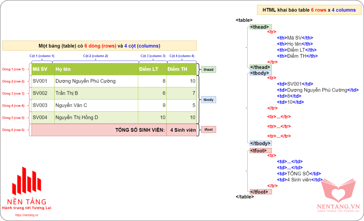Click the 'HTML khai báo table' title banner
Viewport: 364px width, 221px height.
click(x=309, y=10)
